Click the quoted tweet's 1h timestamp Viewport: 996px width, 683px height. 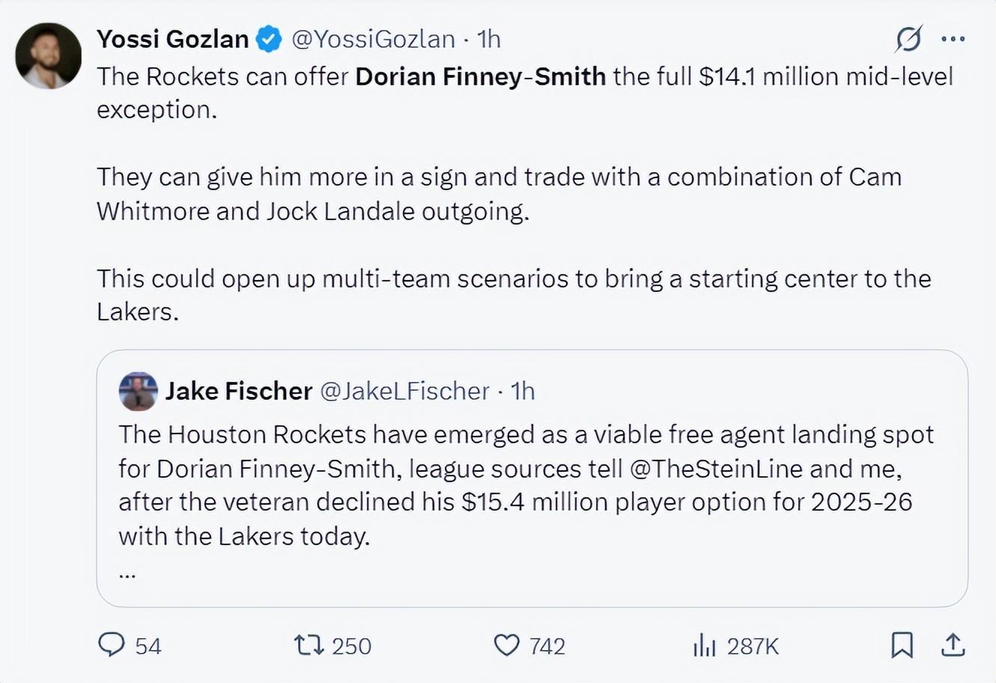click(x=523, y=391)
